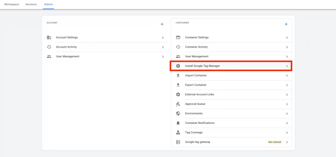Click the Export Container download icon
Viewport: 336px width, 157px height.
pos(178,85)
